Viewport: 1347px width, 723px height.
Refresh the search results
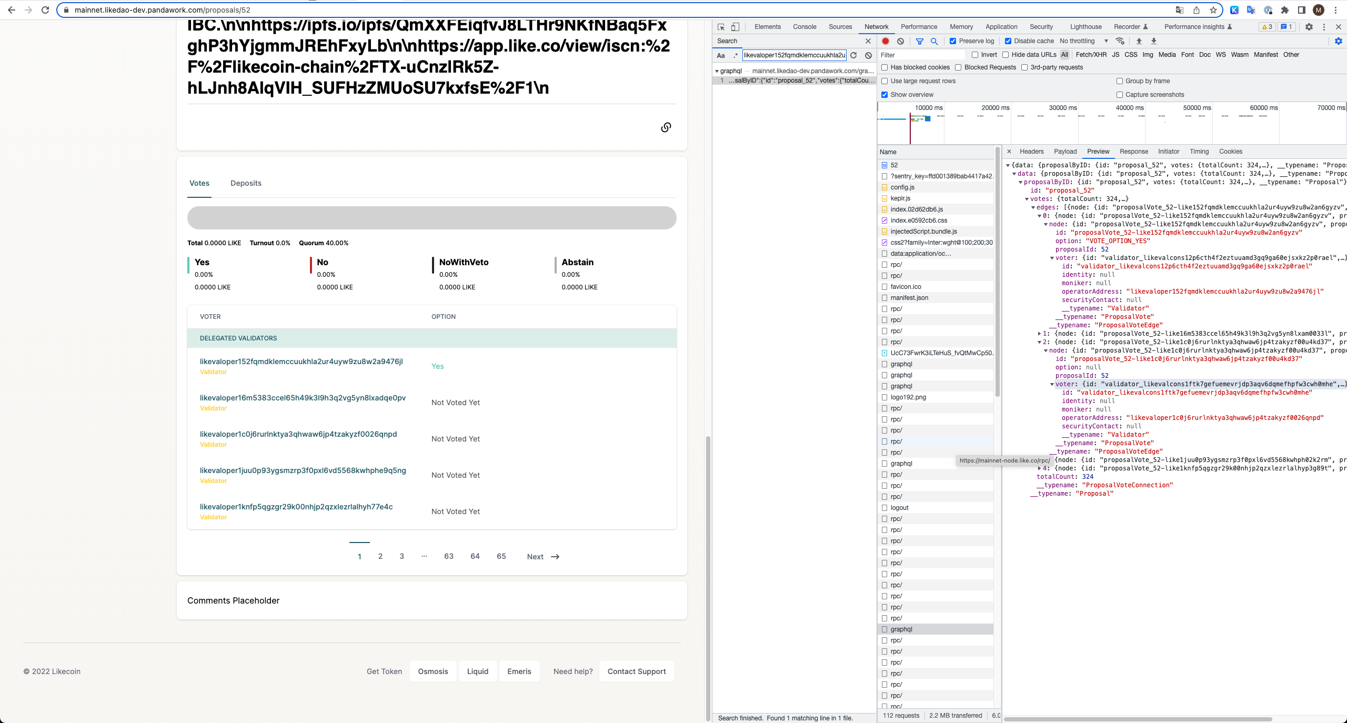pyautogui.click(x=853, y=55)
